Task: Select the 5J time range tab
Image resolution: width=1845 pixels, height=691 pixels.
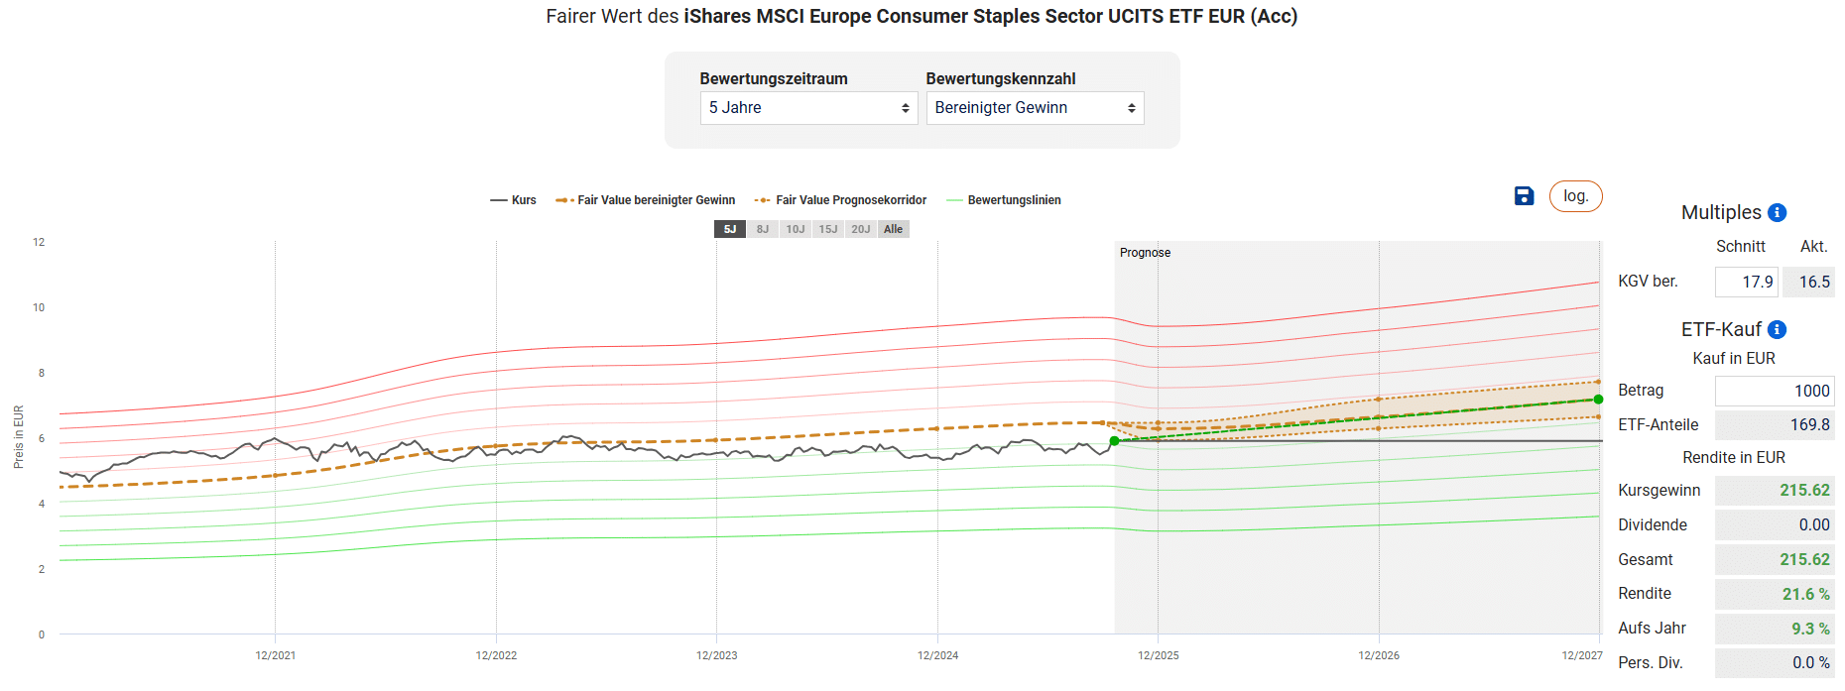Action: click(x=730, y=229)
